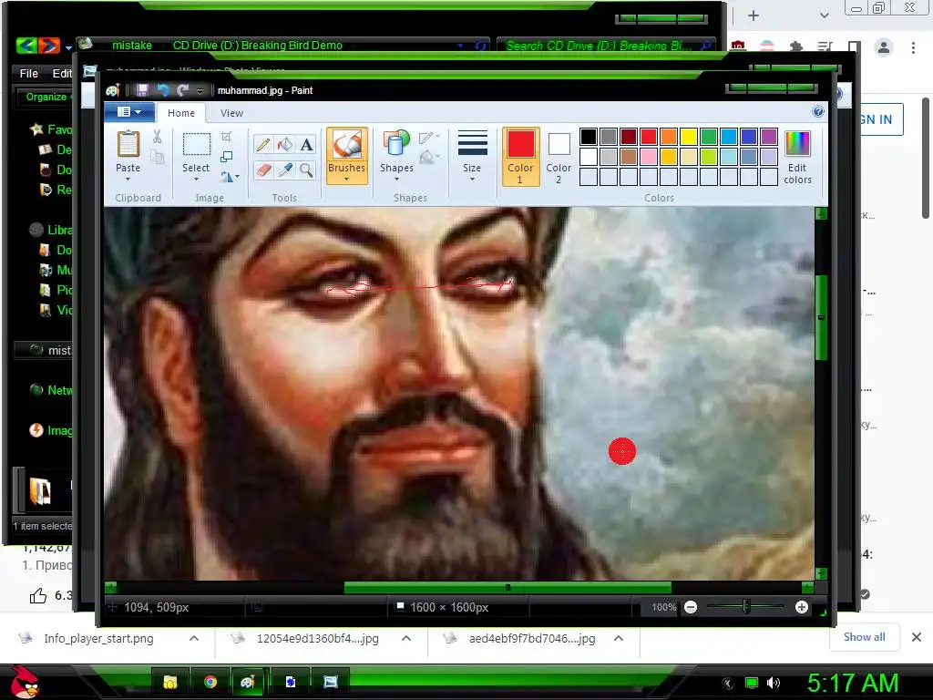This screenshot has height=700, width=933.
Task: Select the Fill with color bucket tool
Action: pyautogui.click(x=285, y=145)
